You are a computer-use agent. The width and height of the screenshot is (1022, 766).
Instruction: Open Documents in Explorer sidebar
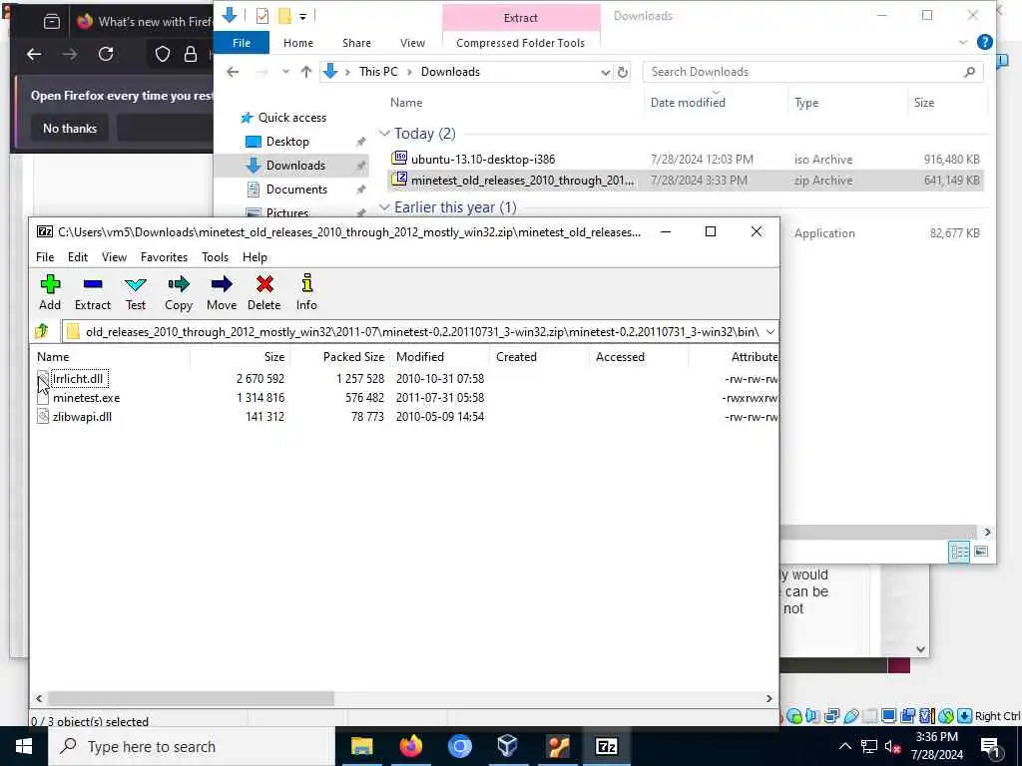[x=296, y=190]
